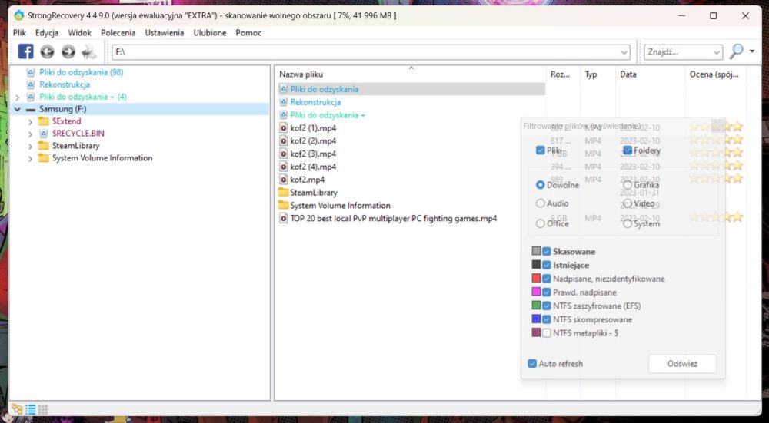Select the System radio button
This screenshot has height=423, width=769.
[x=628, y=223]
